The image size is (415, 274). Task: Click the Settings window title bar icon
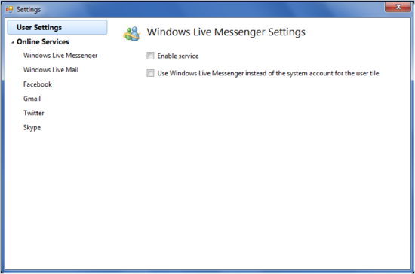click(x=9, y=10)
